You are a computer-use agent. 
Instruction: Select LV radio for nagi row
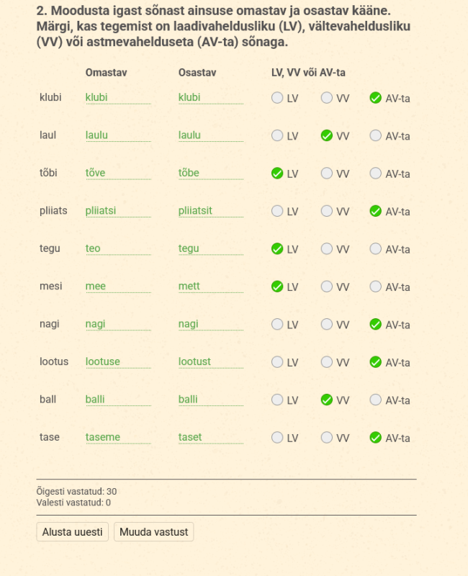click(x=277, y=325)
